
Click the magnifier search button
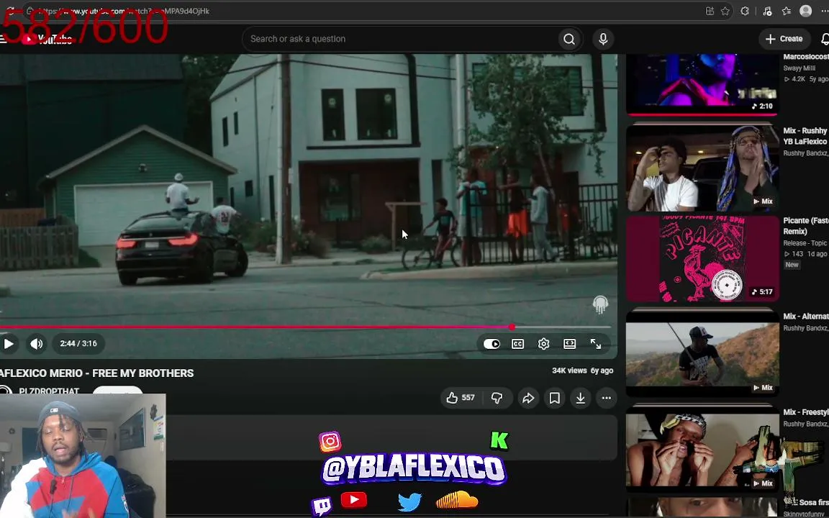[569, 39]
